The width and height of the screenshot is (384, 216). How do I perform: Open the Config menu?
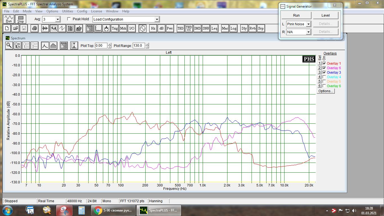tap(82, 11)
